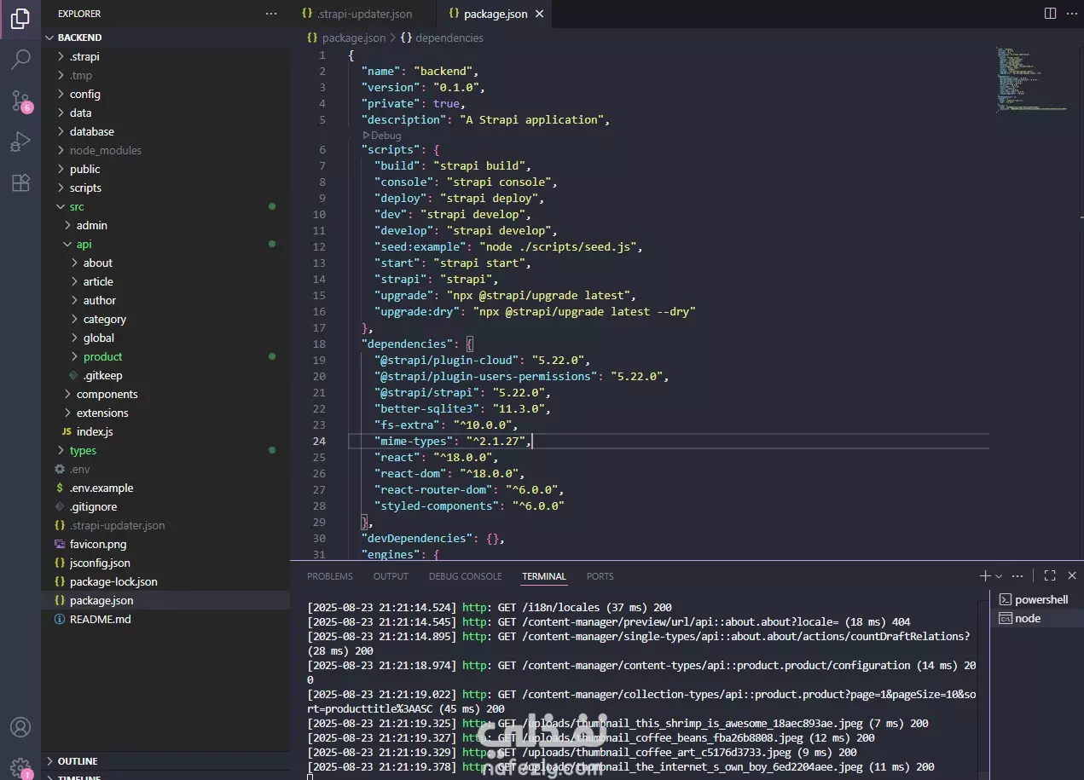
Task: Click the "styled-components" dependency line
Action: [469, 506]
